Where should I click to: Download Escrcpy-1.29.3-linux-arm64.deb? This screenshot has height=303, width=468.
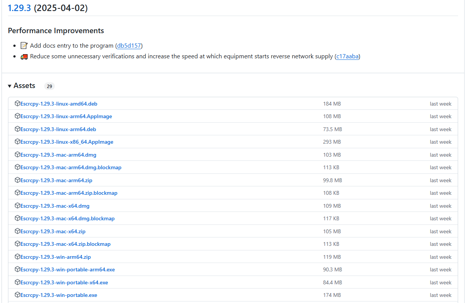(x=58, y=129)
